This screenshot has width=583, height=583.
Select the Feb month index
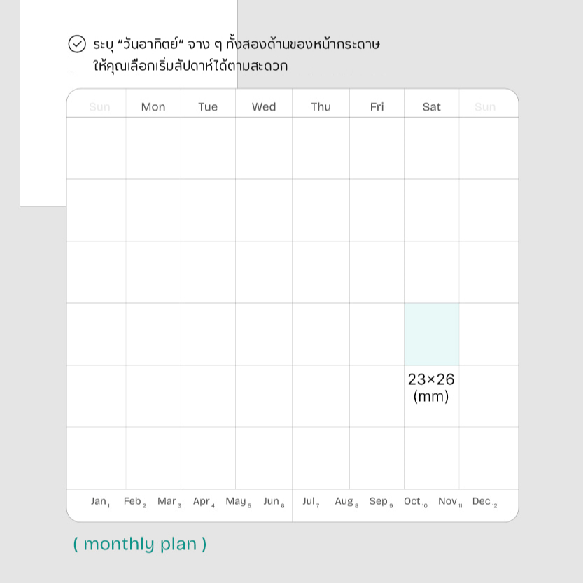coord(135,502)
